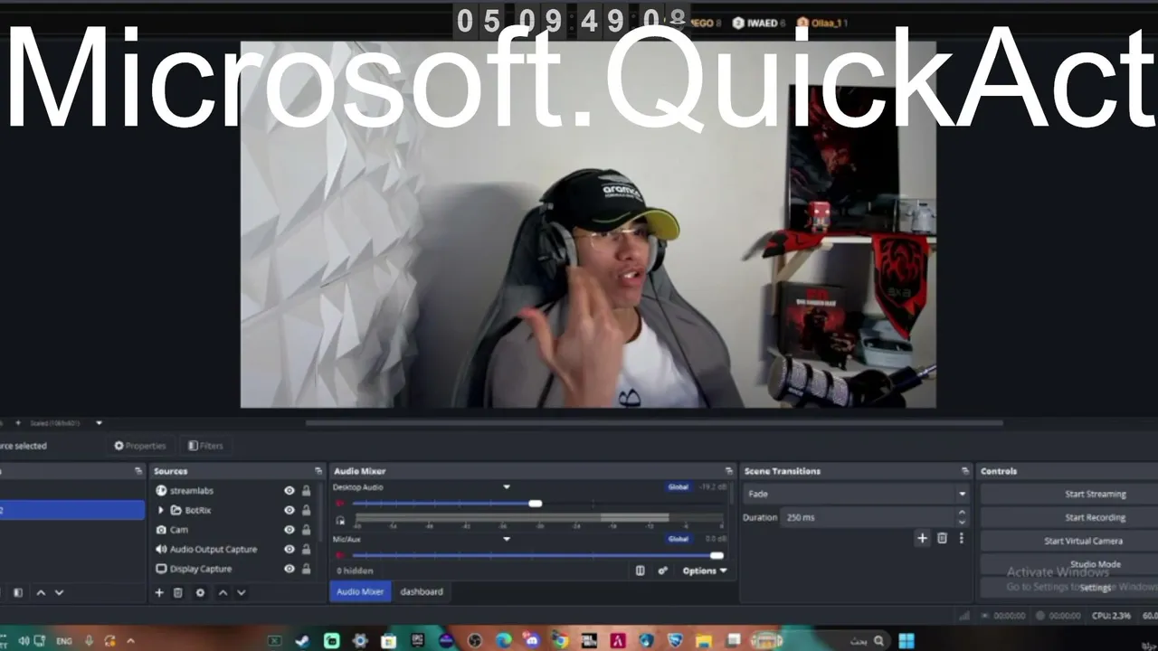Viewport: 1158px width, 651px height.
Task: Hide the streamlabs source
Action: tap(289, 491)
